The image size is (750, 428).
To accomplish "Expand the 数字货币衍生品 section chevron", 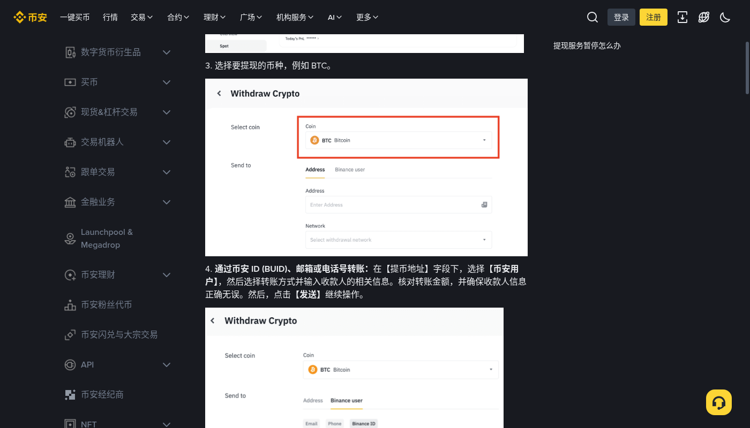I will pos(167,52).
